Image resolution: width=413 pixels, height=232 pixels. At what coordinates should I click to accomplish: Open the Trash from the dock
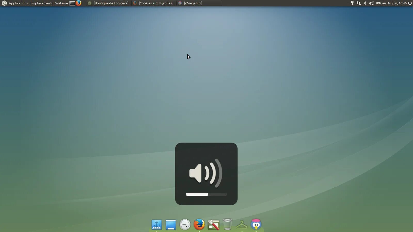(227, 225)
